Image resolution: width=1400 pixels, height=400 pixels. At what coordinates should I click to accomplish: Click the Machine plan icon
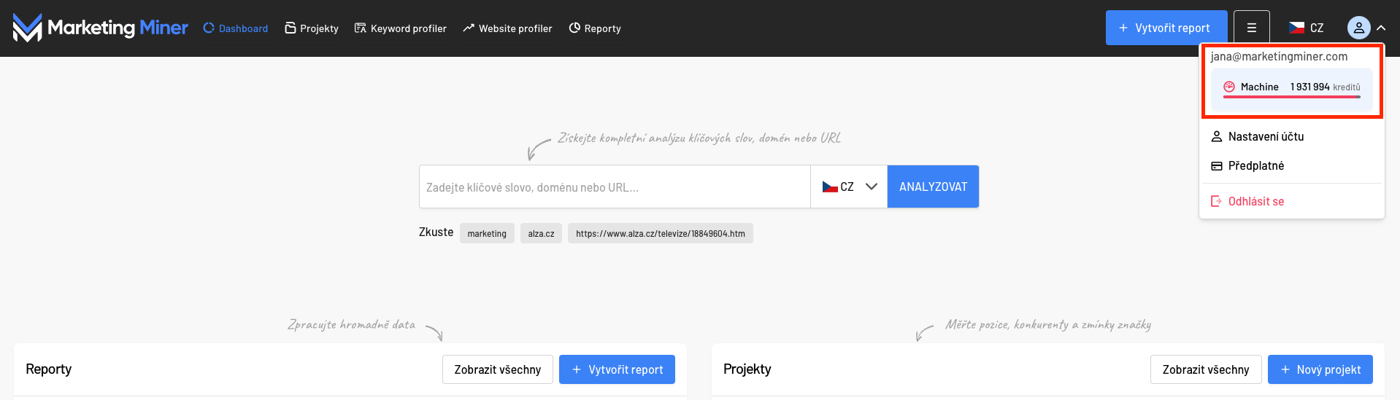coord(1229,87)
